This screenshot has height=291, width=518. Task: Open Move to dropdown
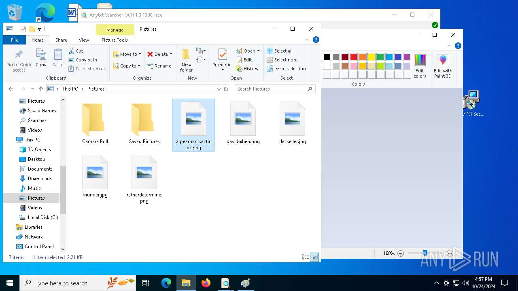tap(127, 54)
